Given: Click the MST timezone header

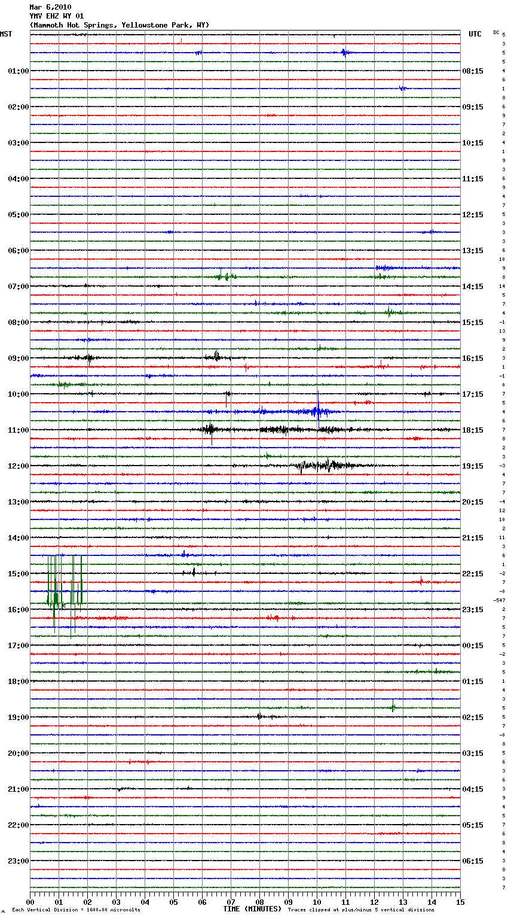Looking at the screenshot, I should click(6, 34).
